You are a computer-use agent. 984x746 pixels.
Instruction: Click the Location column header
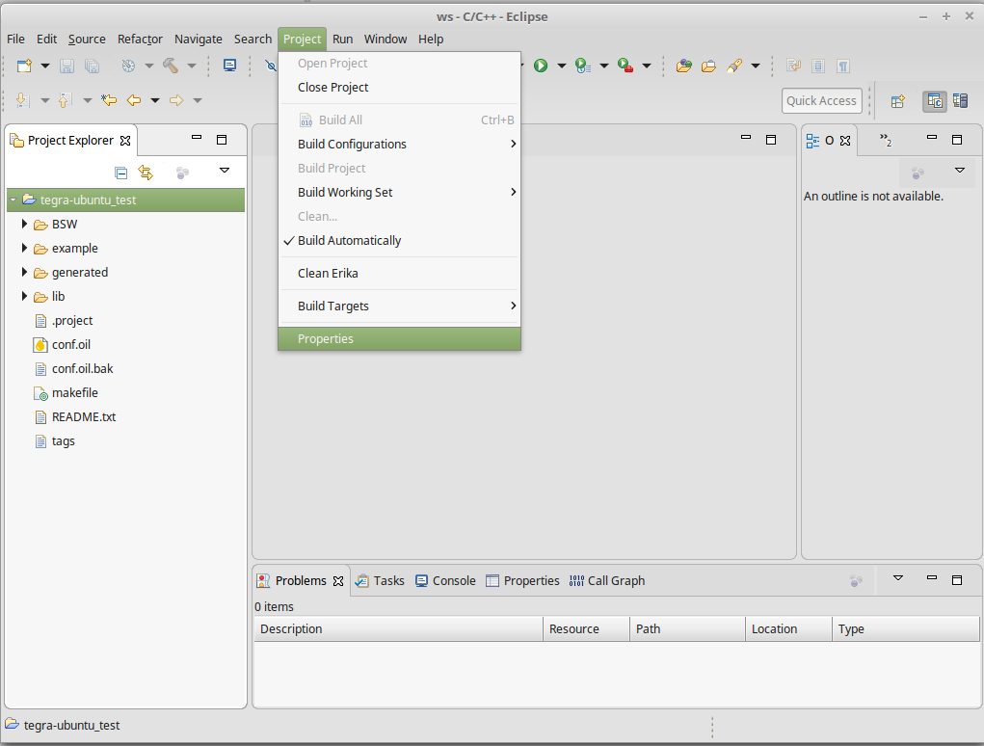pyautogui.click(x=788, y=628)
